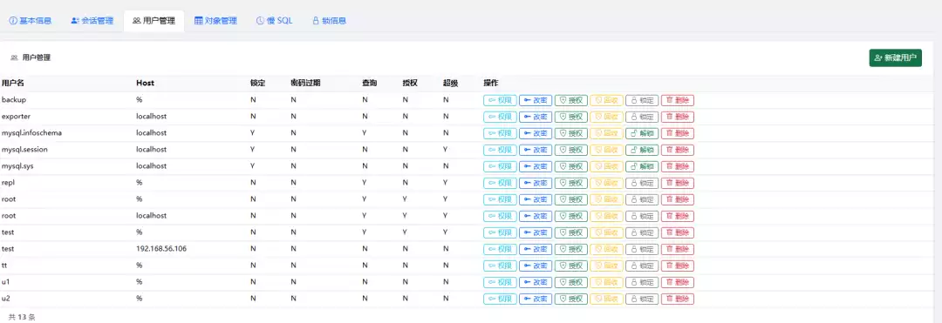This screenshot has width=942, height=323.
Task: Revoke privileges with 回收 for mysql.session
Action: pyautogui.click(x=606, y=149)
